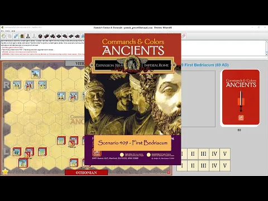Click the deck count number 60
Viewport: 268px width, 201px height.
click(239, 130)
